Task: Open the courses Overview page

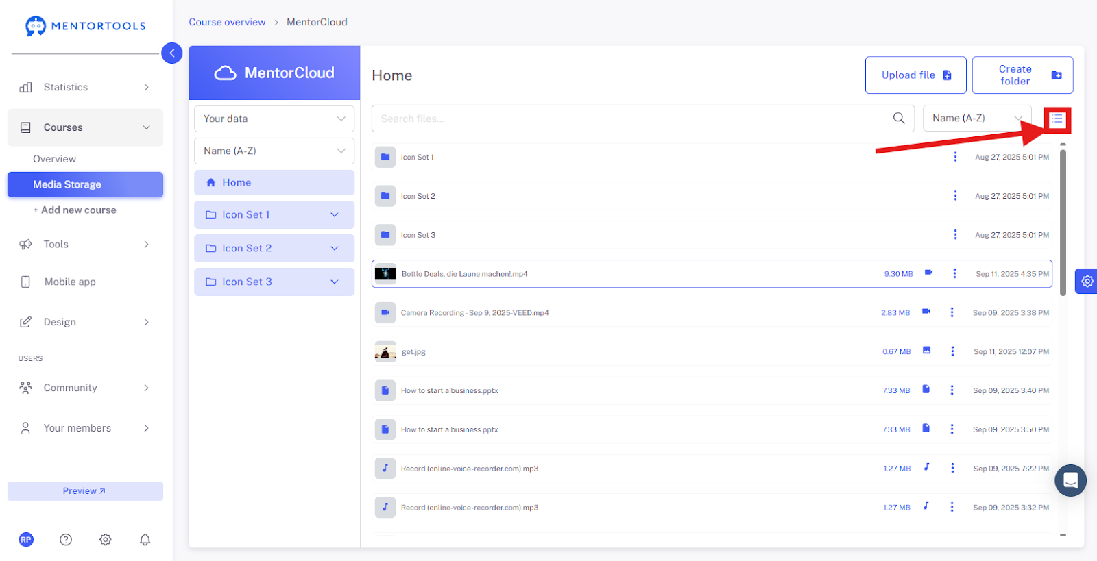Action: pyautogui.click(x=55, y=159)
